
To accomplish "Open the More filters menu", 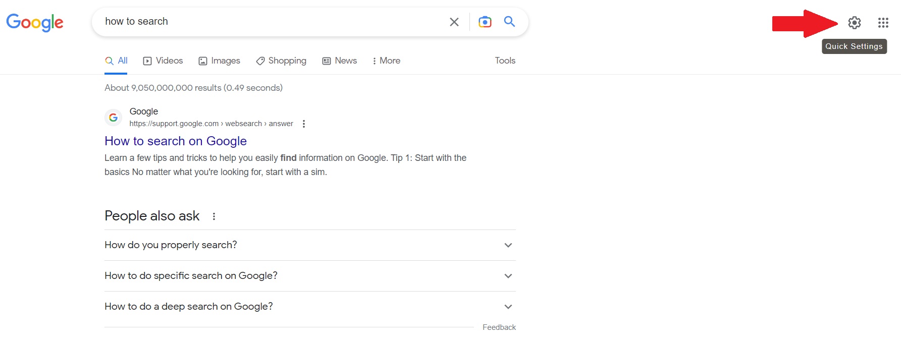I will coord(386,61).
